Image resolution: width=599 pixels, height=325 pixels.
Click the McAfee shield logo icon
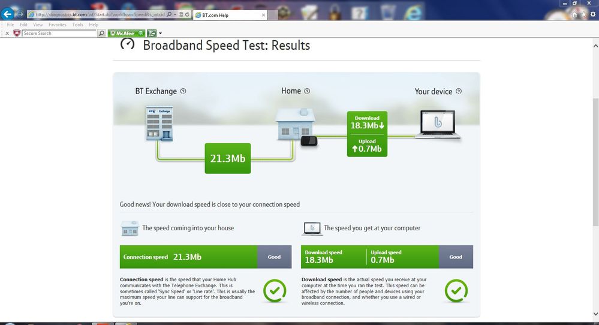(16, 33)
